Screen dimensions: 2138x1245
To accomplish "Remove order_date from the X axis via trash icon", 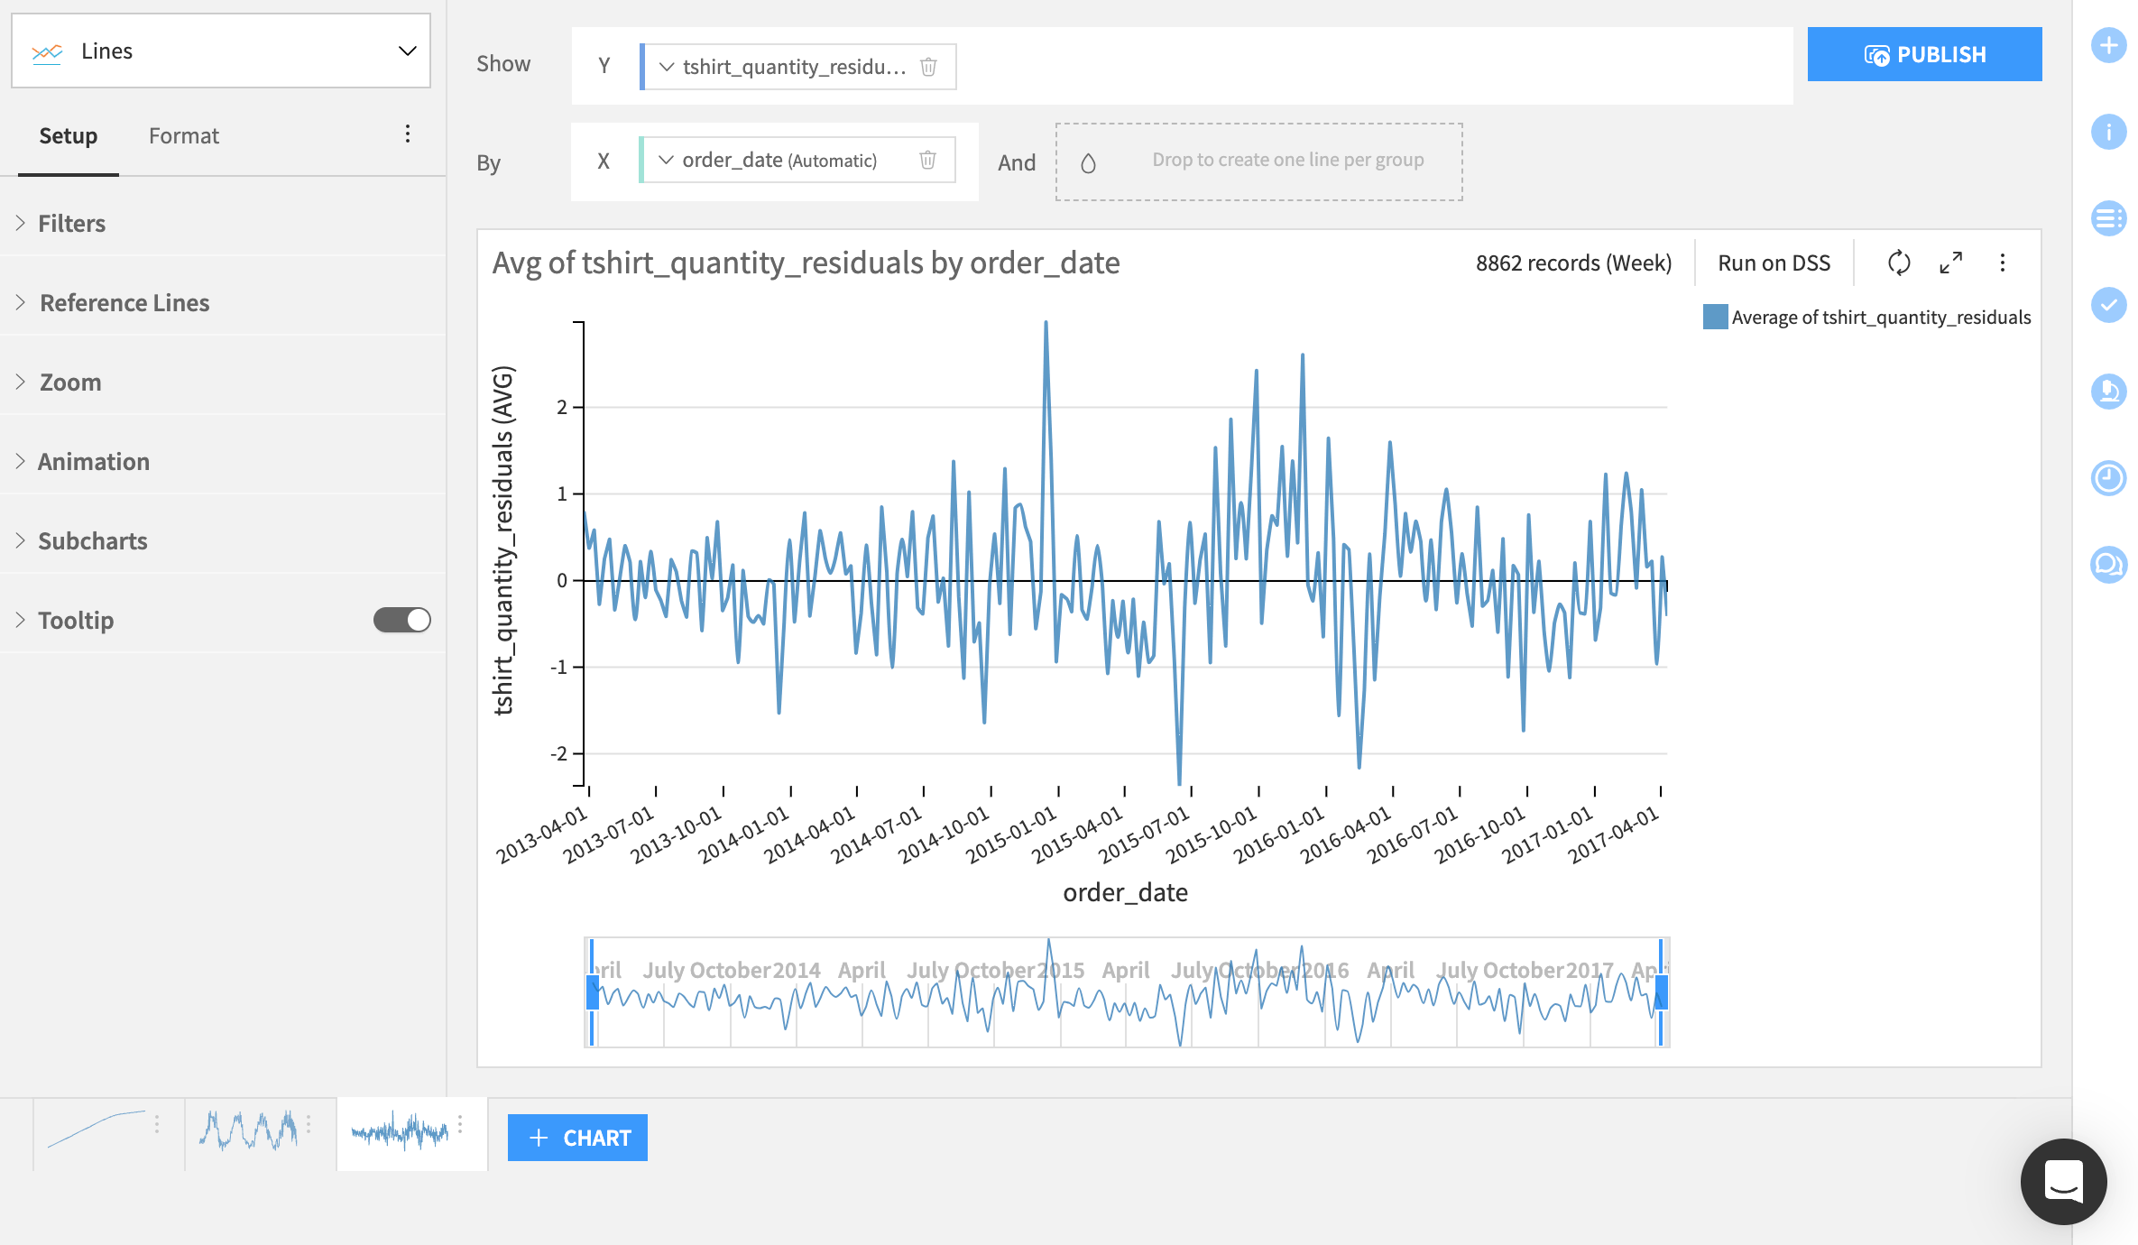I will (x=928, y=160).
